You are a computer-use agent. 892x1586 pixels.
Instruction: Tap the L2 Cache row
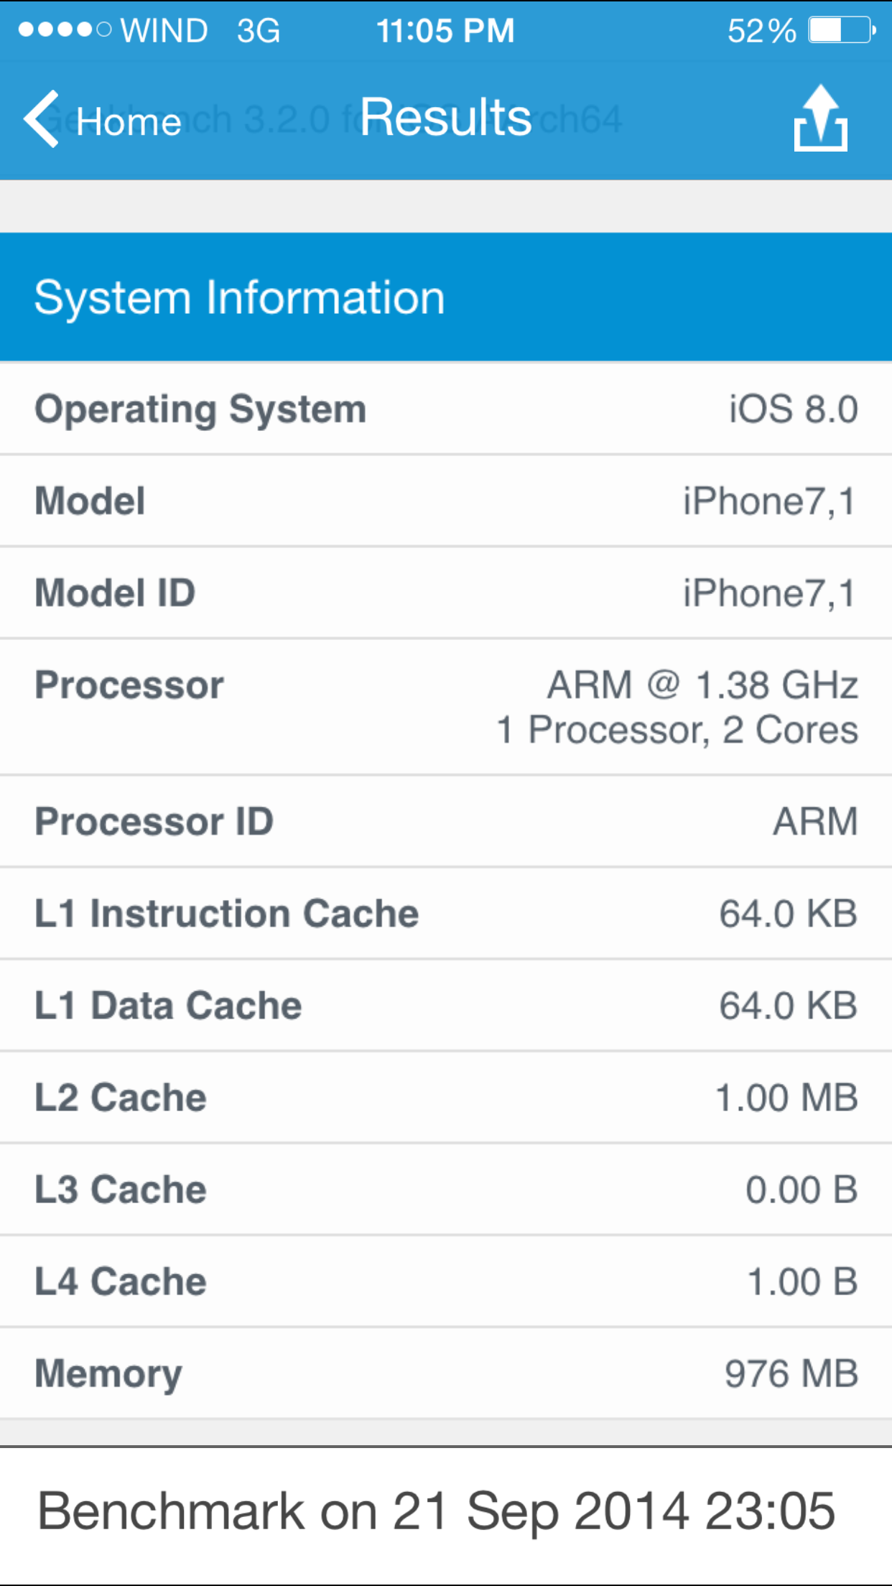point(445,1098)
